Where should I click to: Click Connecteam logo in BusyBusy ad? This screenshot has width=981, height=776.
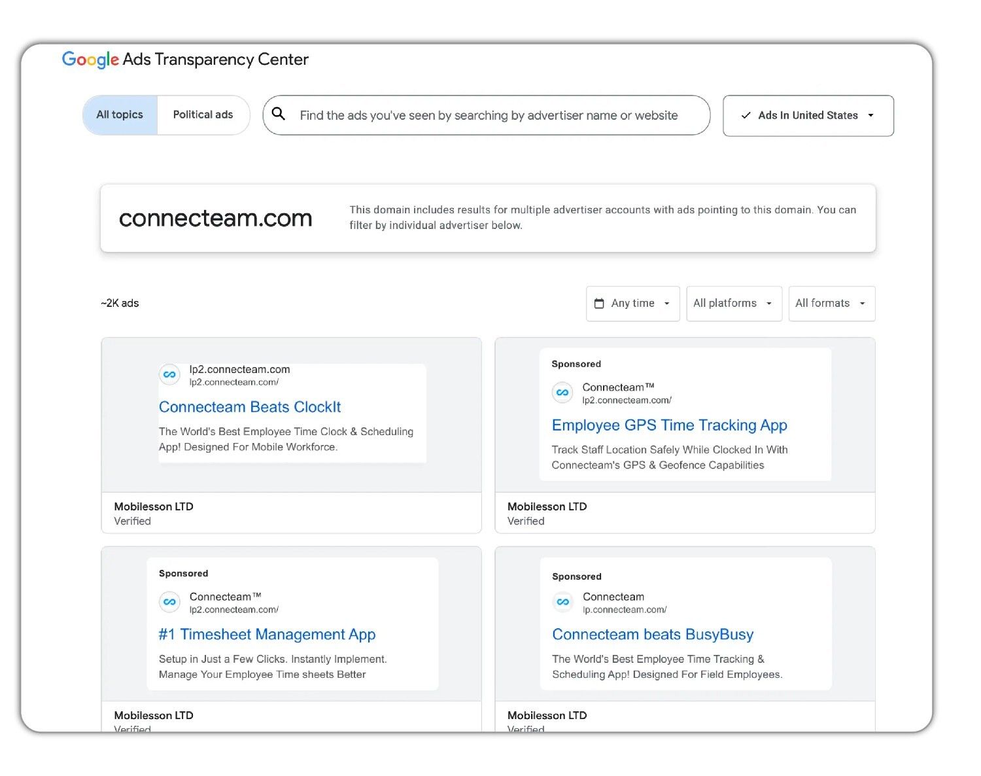click(x=563, y=602)
